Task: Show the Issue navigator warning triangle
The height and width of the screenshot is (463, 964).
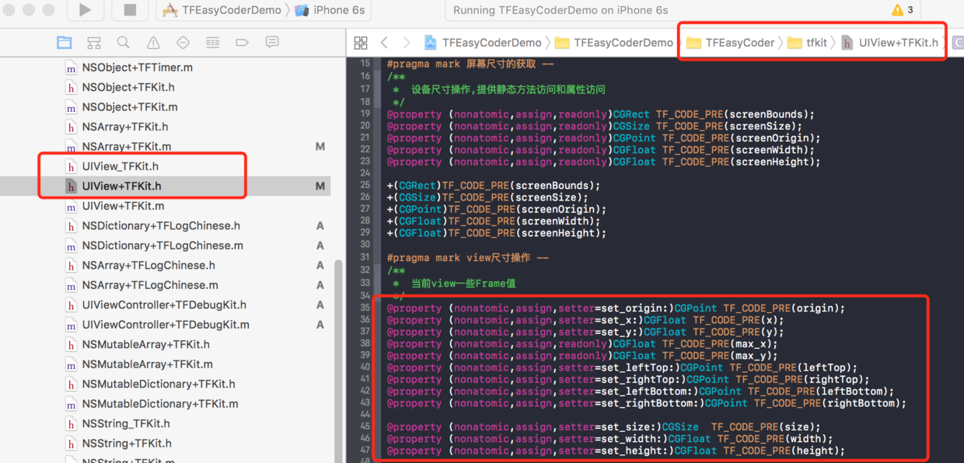Action: click(153, 43)
